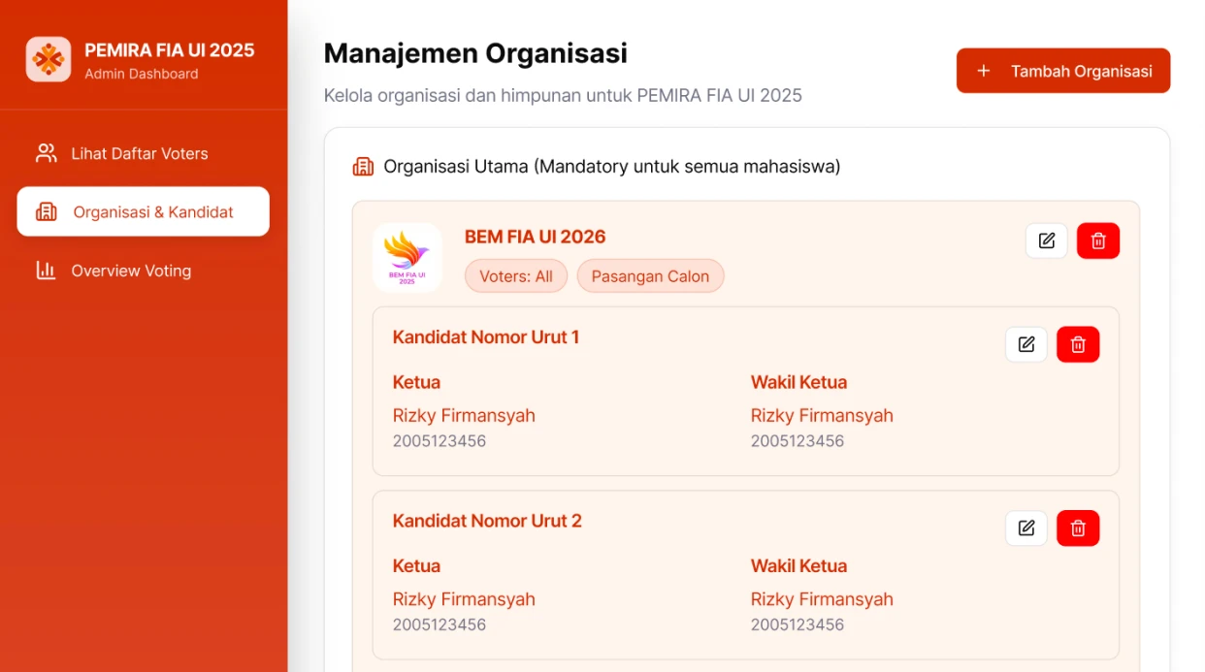Click Tambah Organisasi button

1063,71
